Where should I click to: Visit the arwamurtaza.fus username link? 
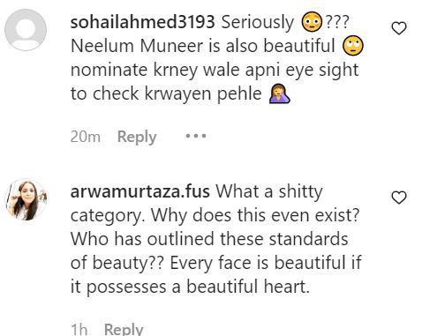coord(140,191)
